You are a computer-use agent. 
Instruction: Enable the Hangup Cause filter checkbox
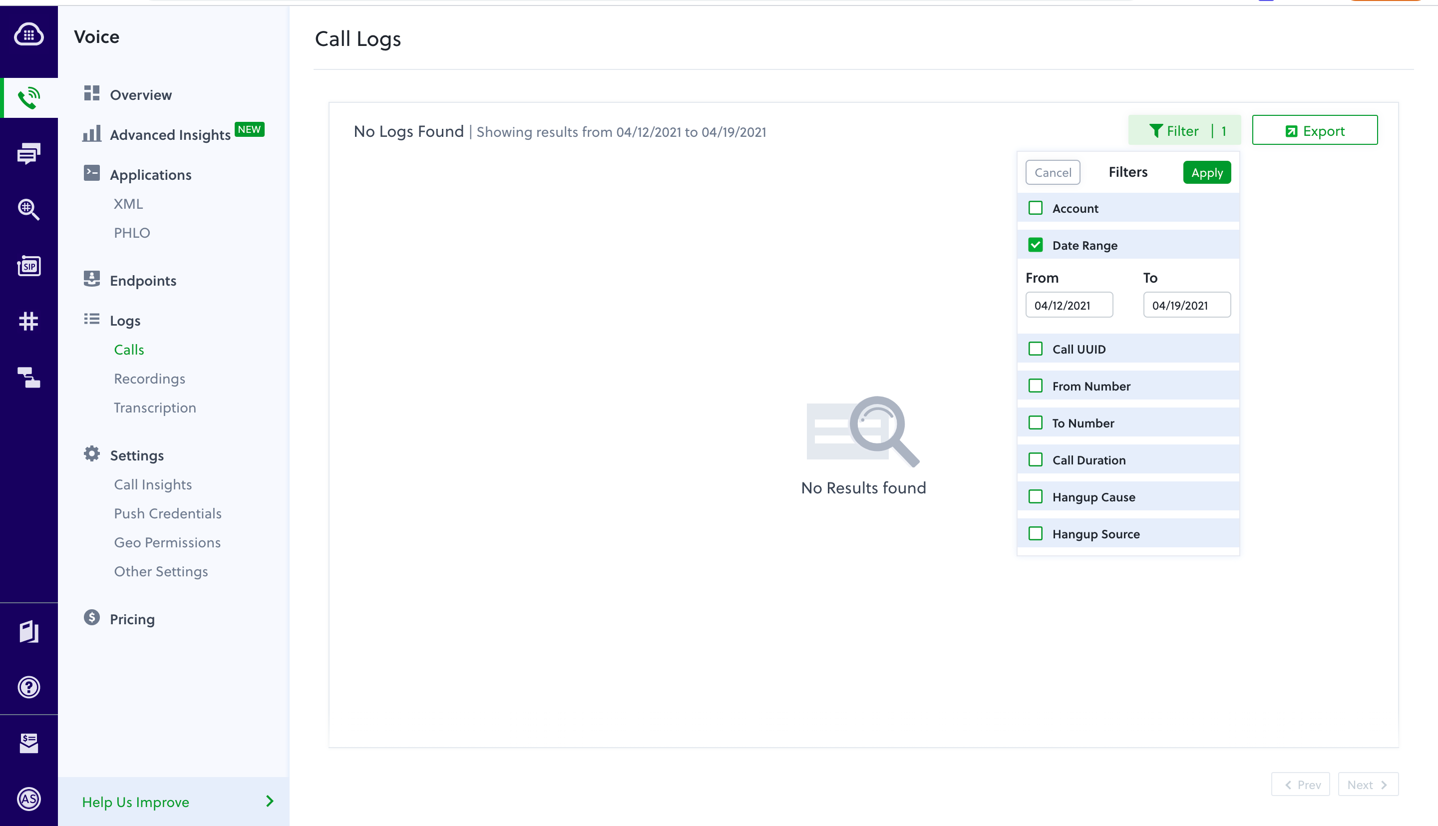click(1036, 496)
